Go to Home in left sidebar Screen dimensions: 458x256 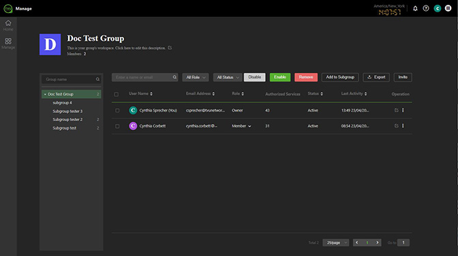8,25
